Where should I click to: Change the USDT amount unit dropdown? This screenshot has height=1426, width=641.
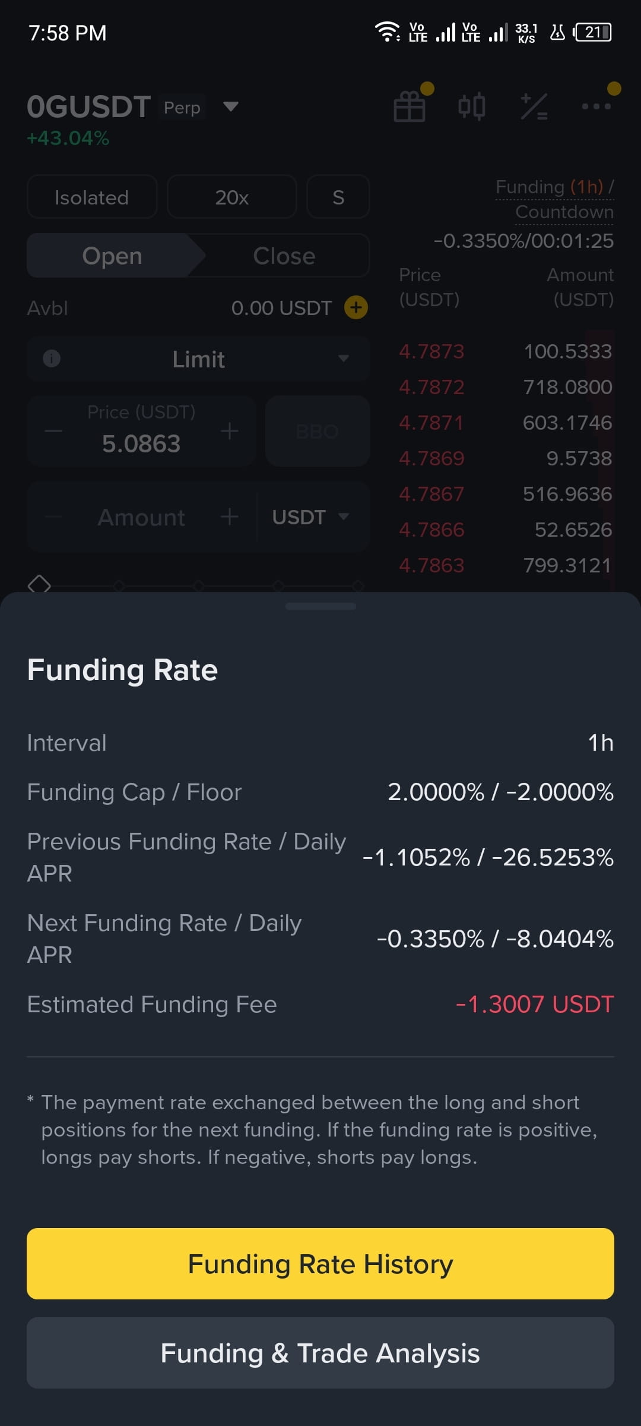pyautogui.click(x=310, y=517)
